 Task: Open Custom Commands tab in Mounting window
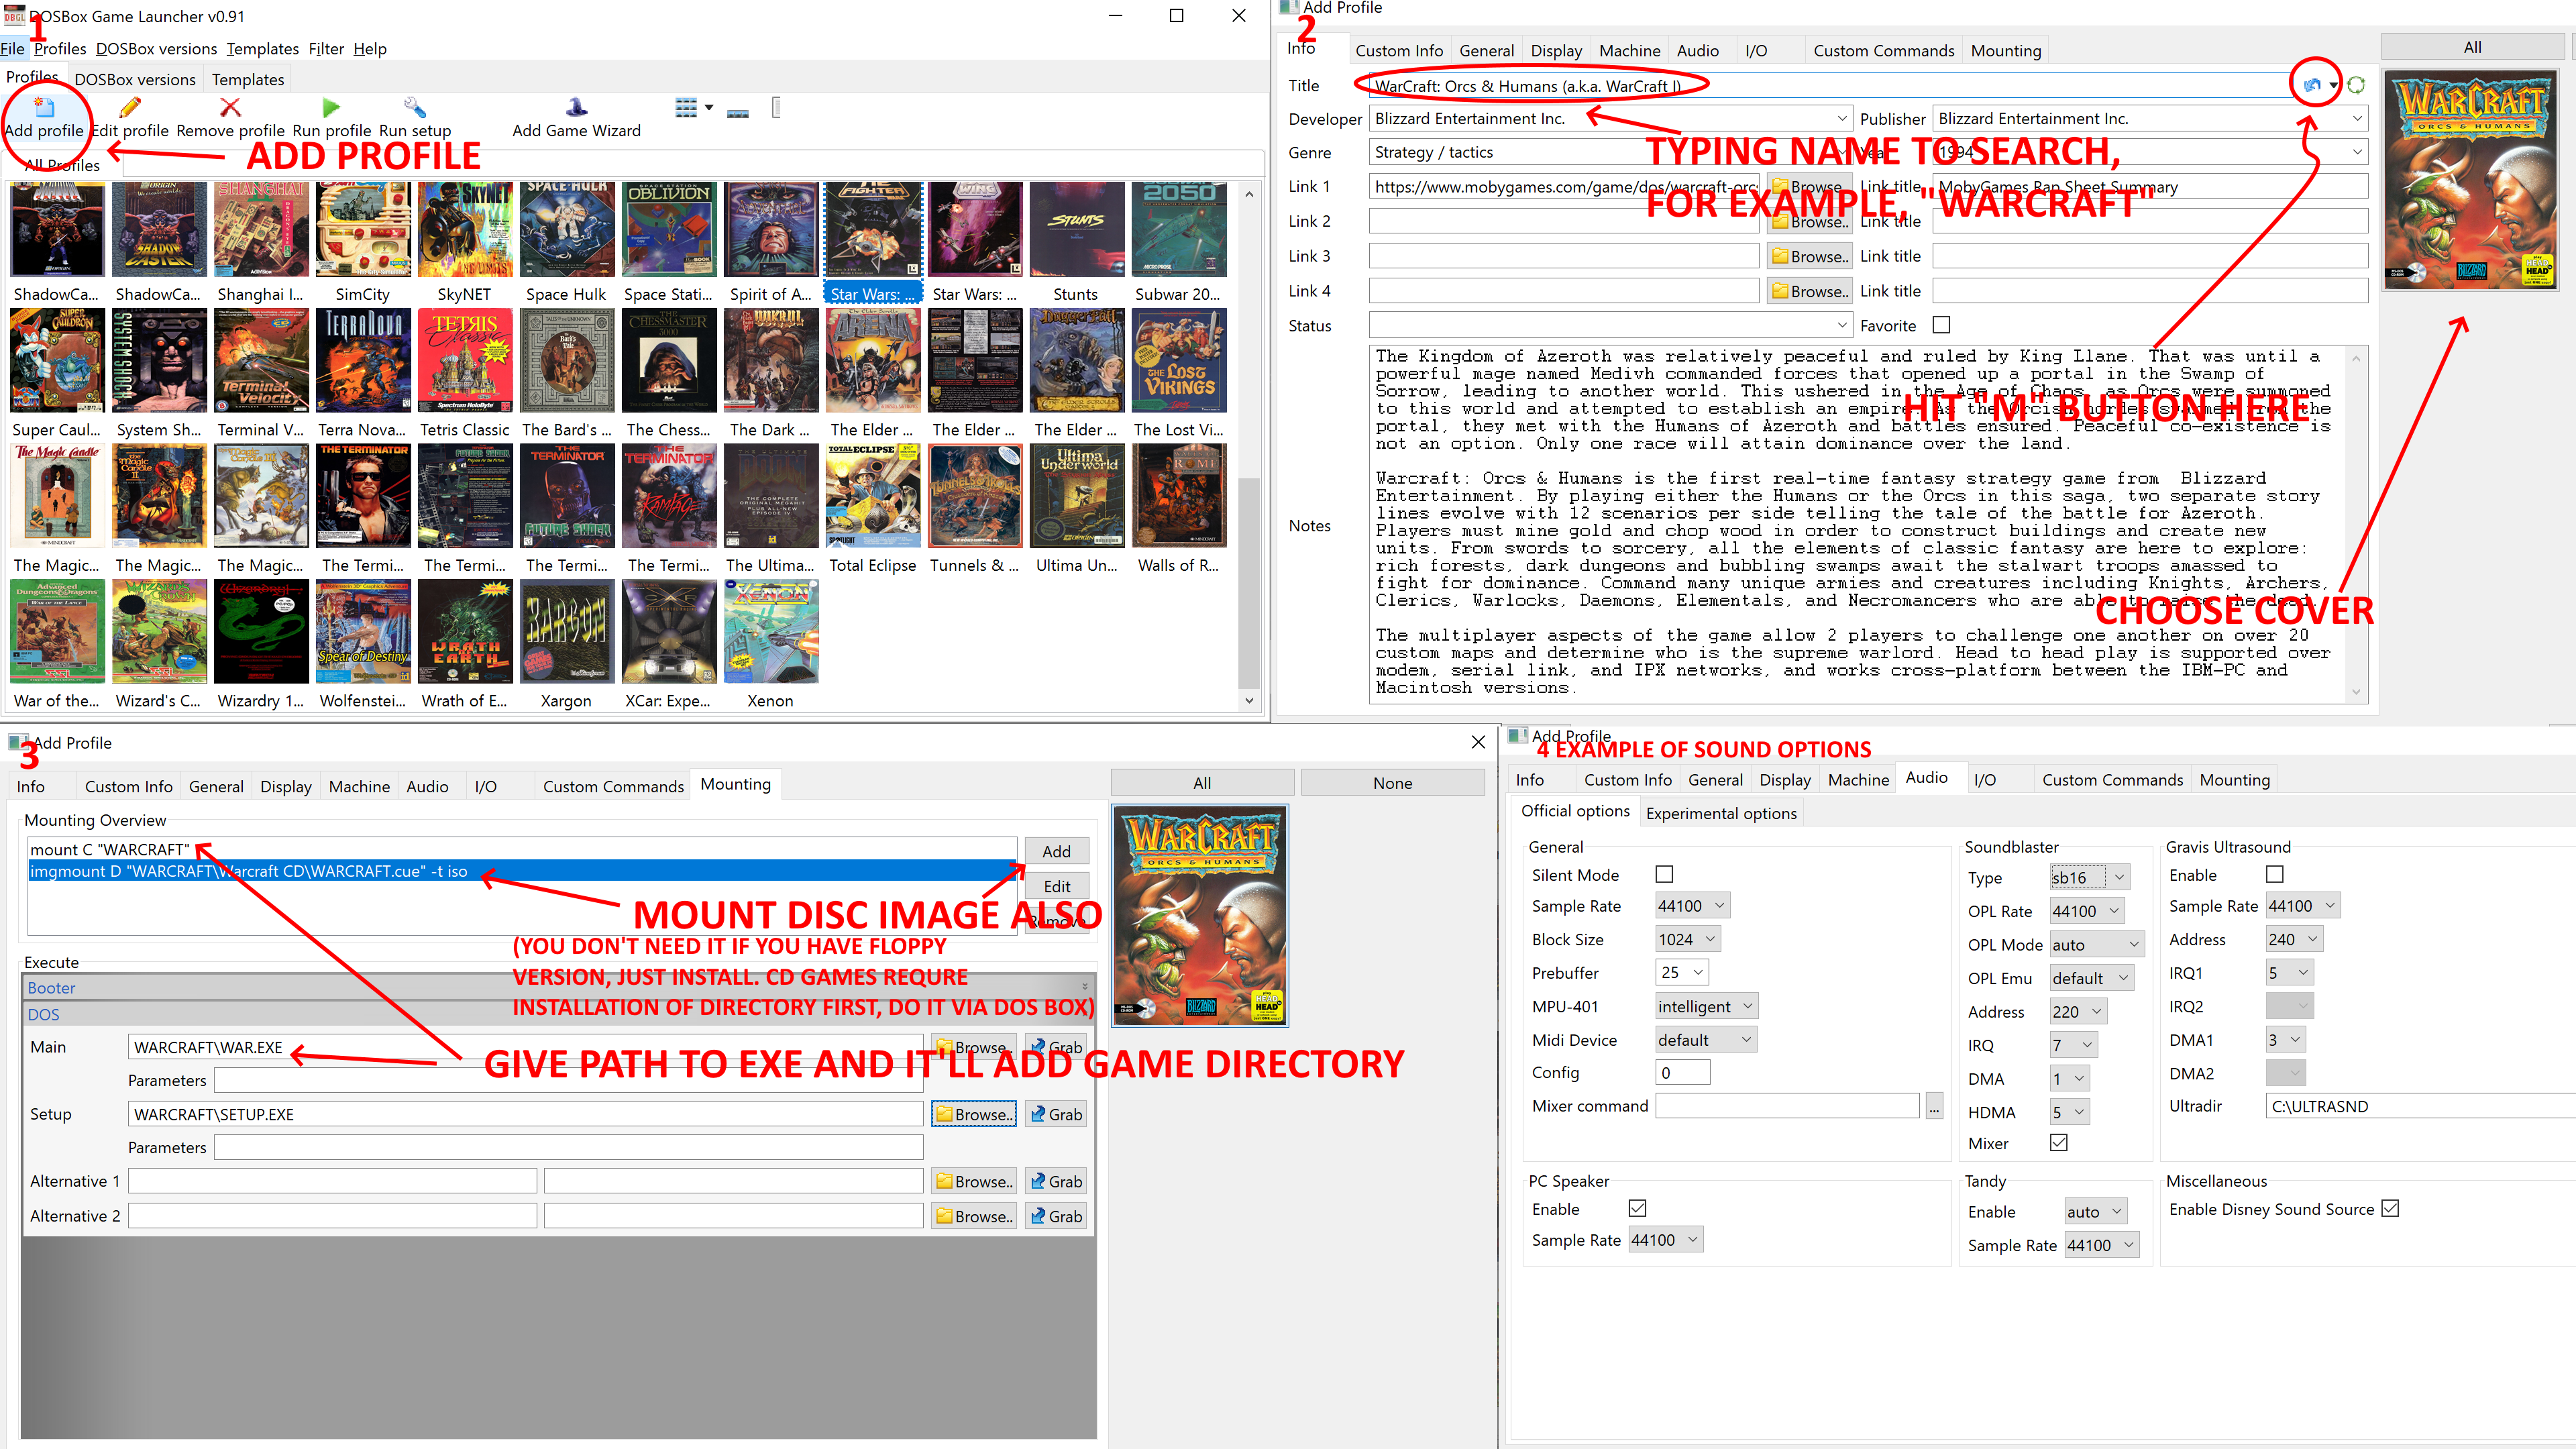coord(613,786)
